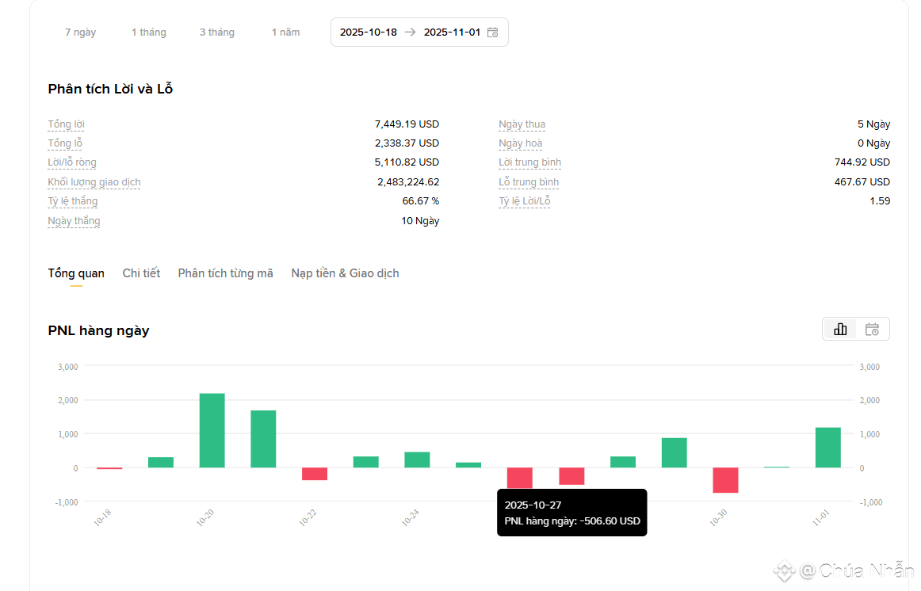
Task: Click the Ngày thua label
Action: click(522, 124)
